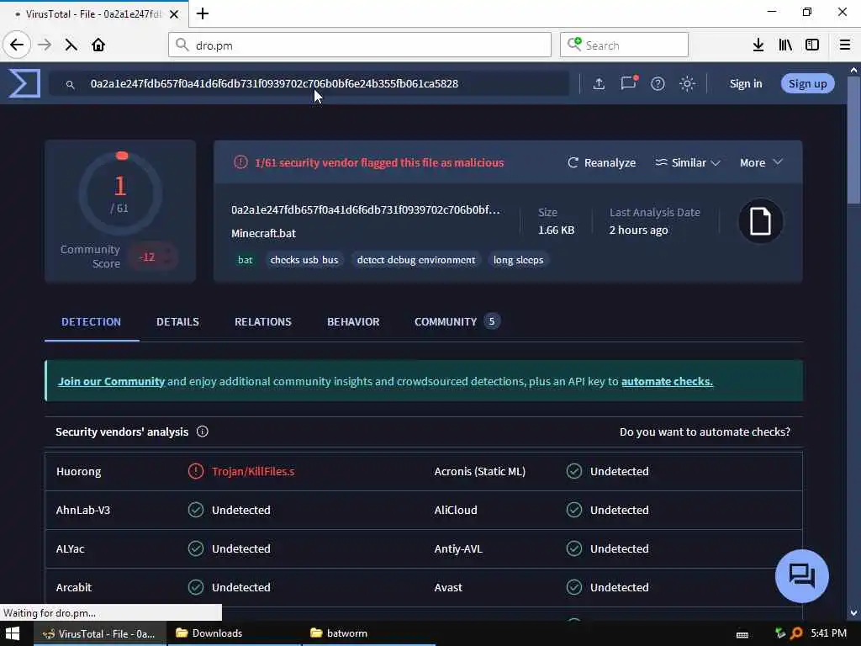Image resolution: width=861 pixels, height=646 pixels.
Task: Open the COMMUNITY tab
Action: 457,322
